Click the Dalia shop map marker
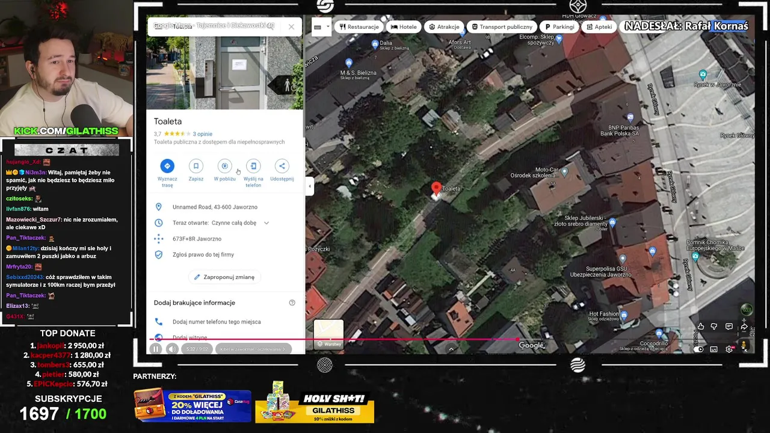The width and height of the screenshot is (770, 433). click(x=375, y=43)
